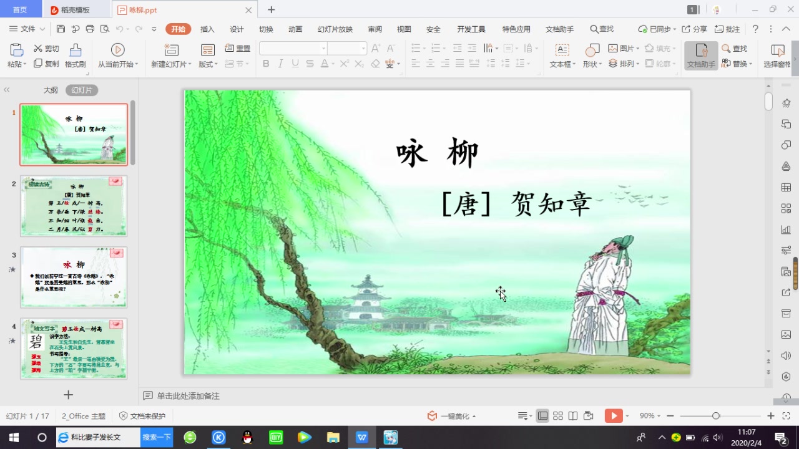Click the 重置 reset button
Image resolution: width=799 pixels, height=449 pixels.
point(237,48)
